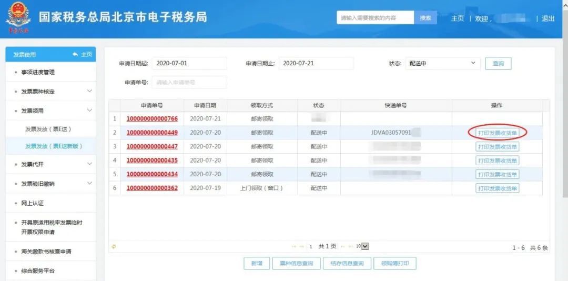Expand the 发票验旧缴销 sidebar menu

pos(89,183)
